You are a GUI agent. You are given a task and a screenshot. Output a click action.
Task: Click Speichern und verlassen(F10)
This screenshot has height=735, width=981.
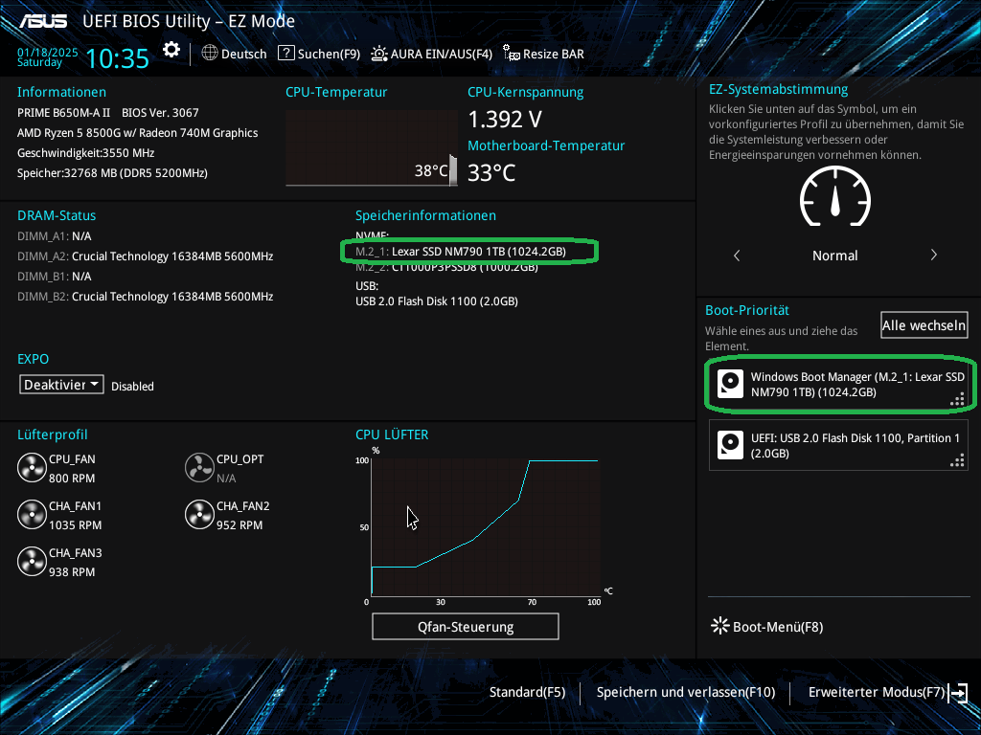(686, 692)
